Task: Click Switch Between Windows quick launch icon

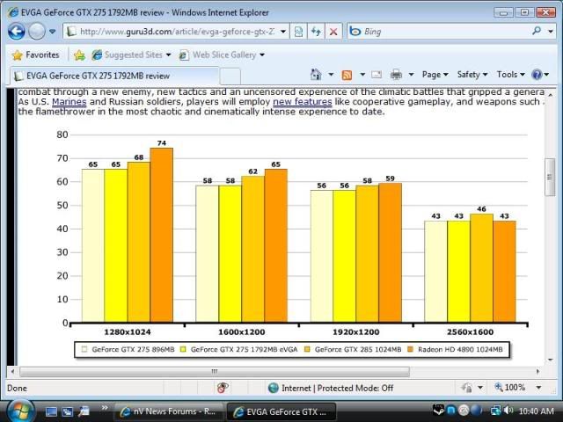Action: pyautogui.click(x=68, y=411)
